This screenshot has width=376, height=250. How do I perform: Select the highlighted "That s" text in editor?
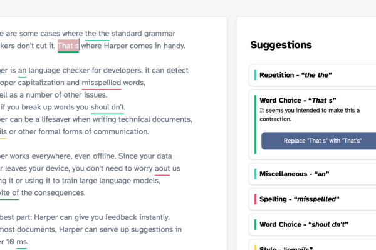68,46
